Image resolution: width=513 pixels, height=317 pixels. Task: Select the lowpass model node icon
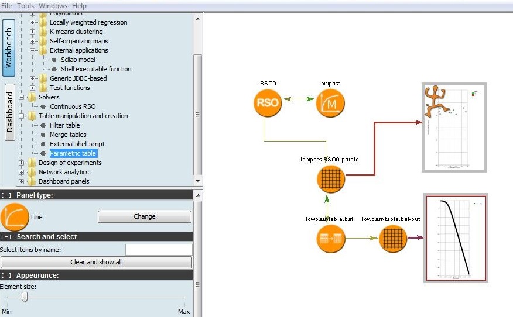[331, 104]
